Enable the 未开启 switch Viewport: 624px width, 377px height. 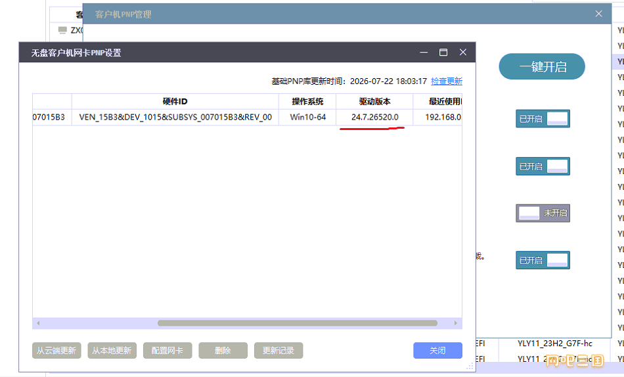[x=543, y=213]
